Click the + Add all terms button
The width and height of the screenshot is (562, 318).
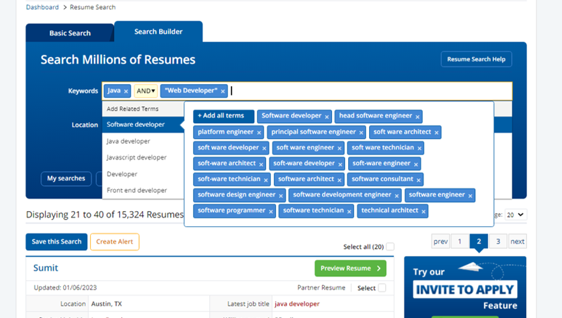pyautogui.click(x=224, y=116)
